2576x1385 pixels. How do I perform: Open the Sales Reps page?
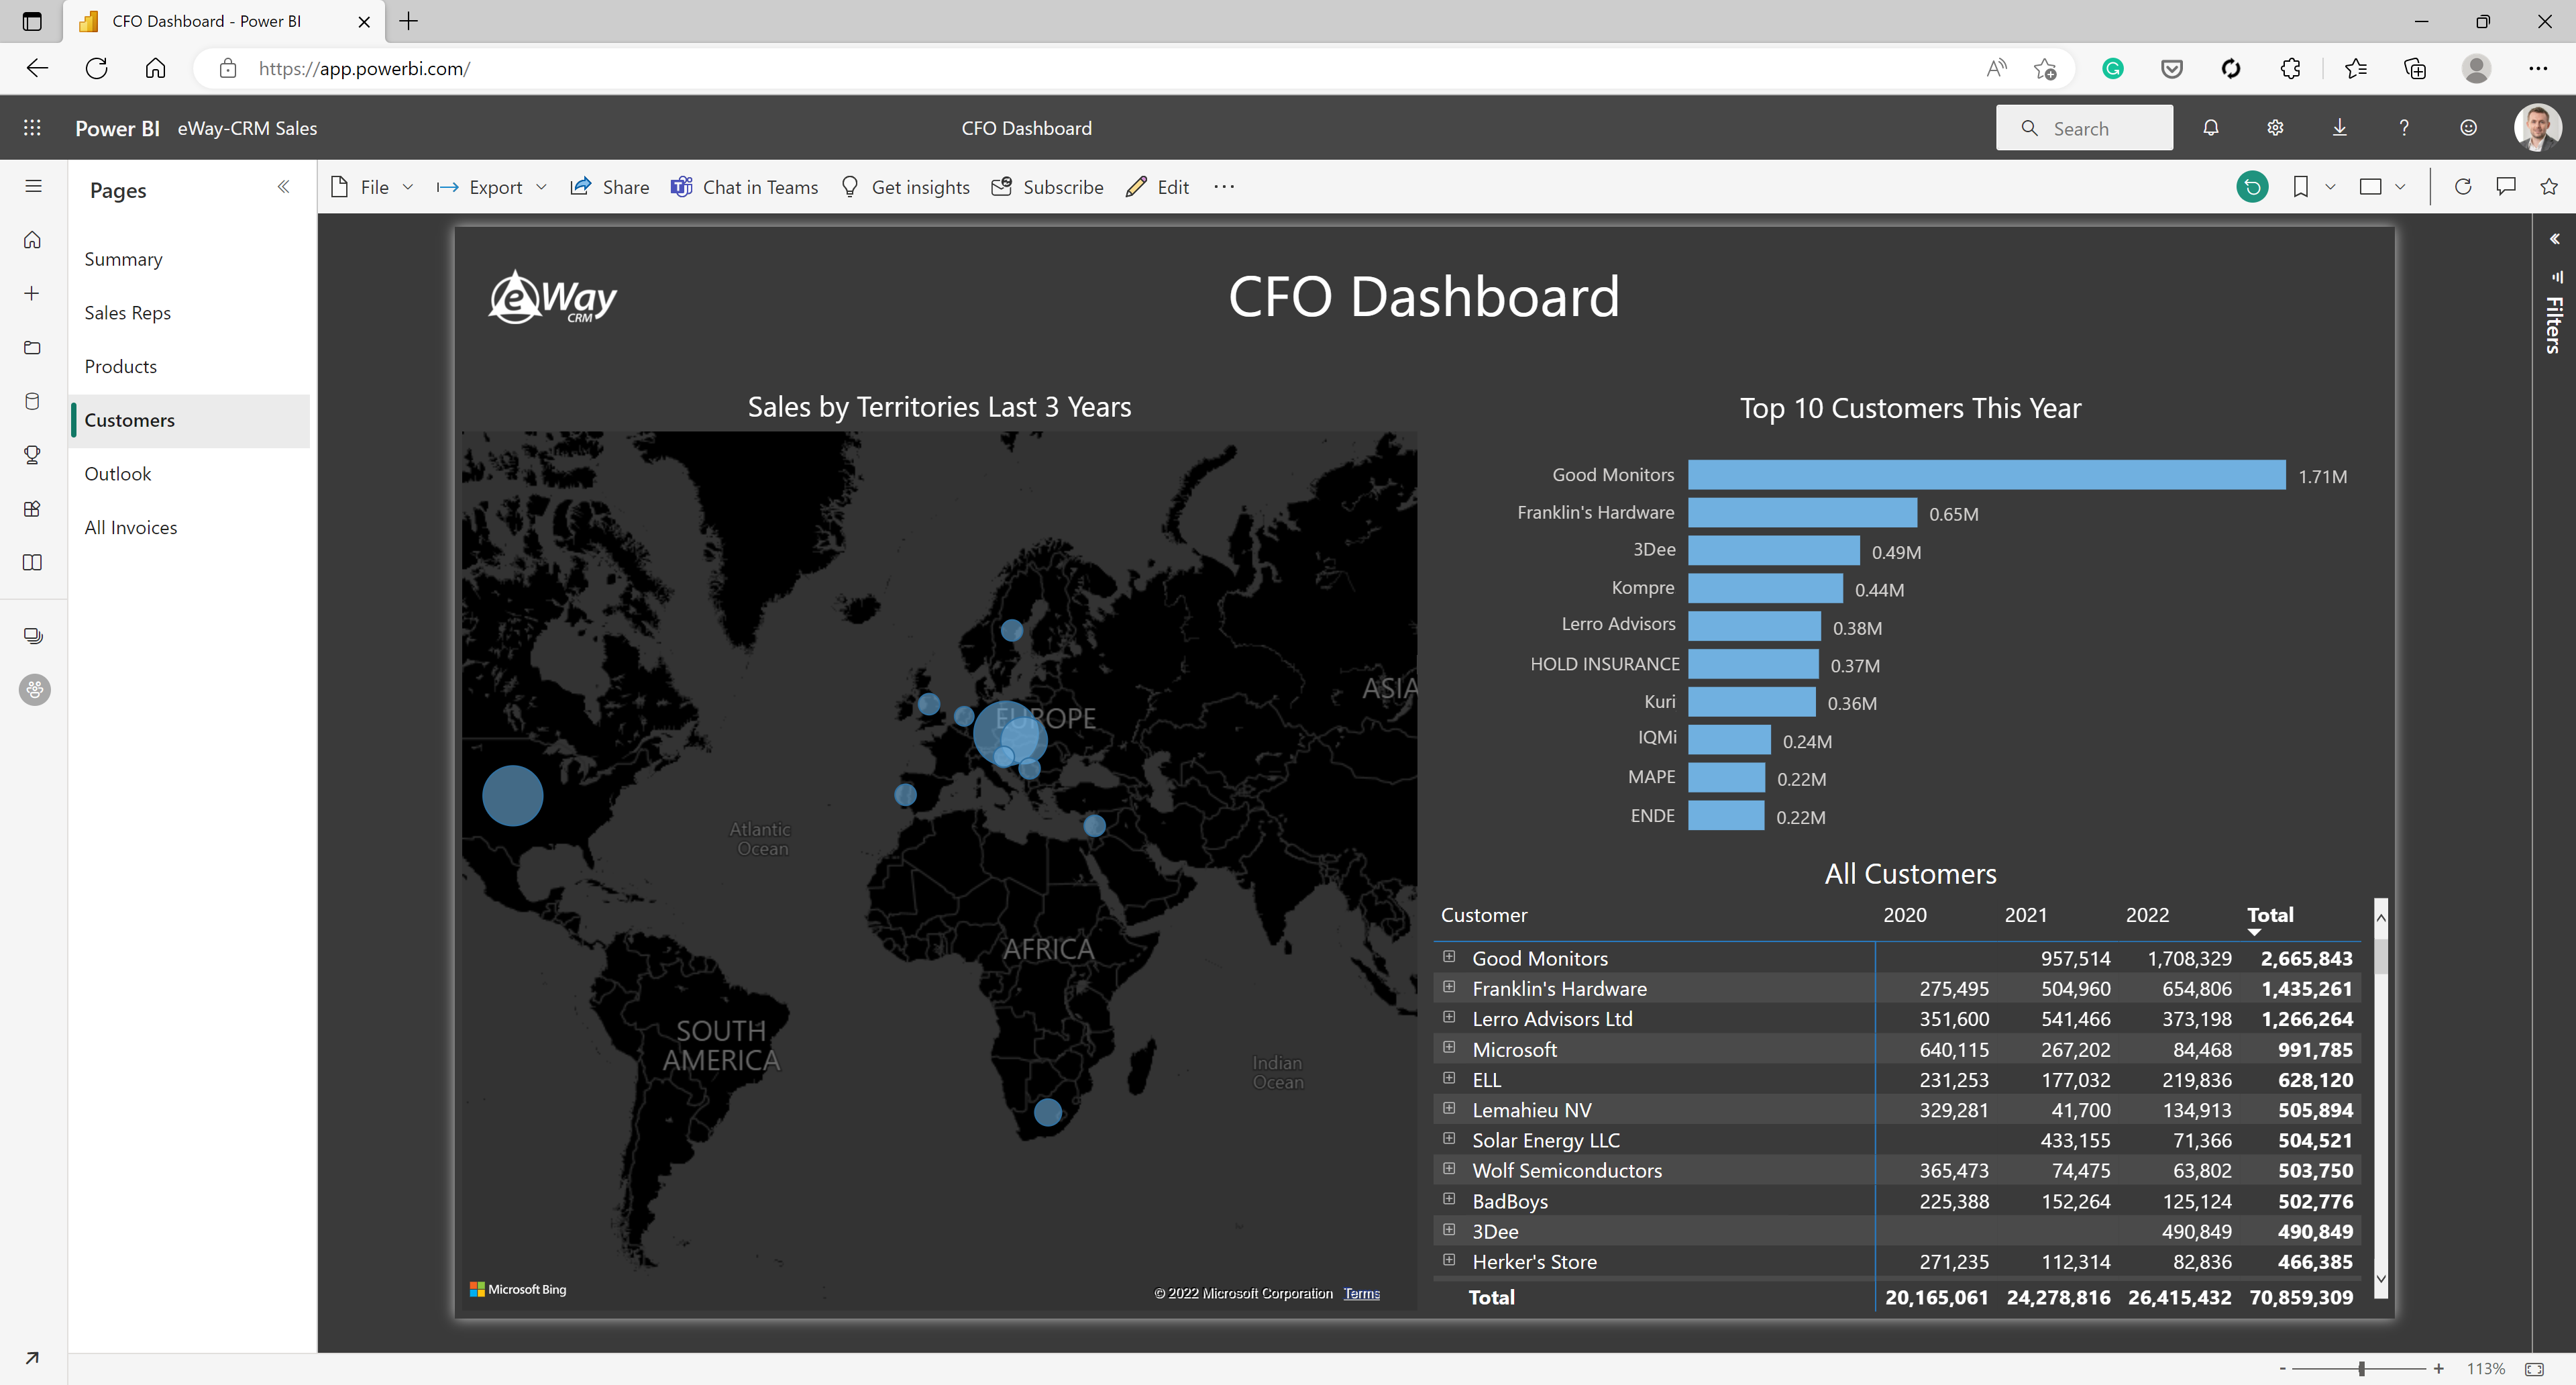tap(190, 313)
